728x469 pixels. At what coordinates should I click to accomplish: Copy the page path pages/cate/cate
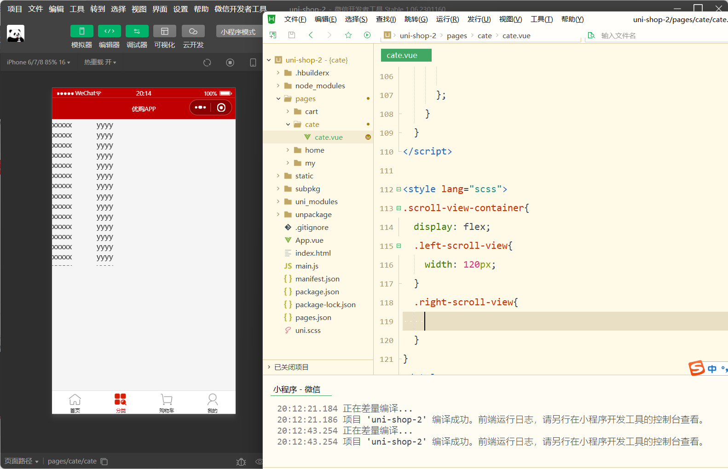[x=104, y=462]
